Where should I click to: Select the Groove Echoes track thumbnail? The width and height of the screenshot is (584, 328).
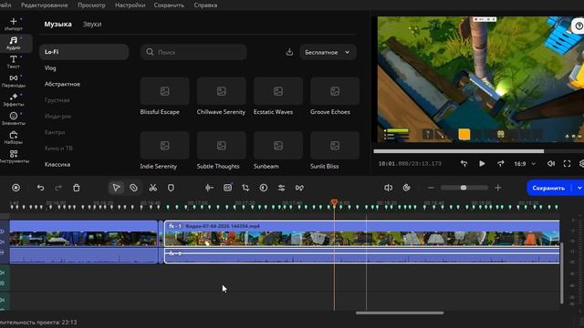tap(335, 91)
